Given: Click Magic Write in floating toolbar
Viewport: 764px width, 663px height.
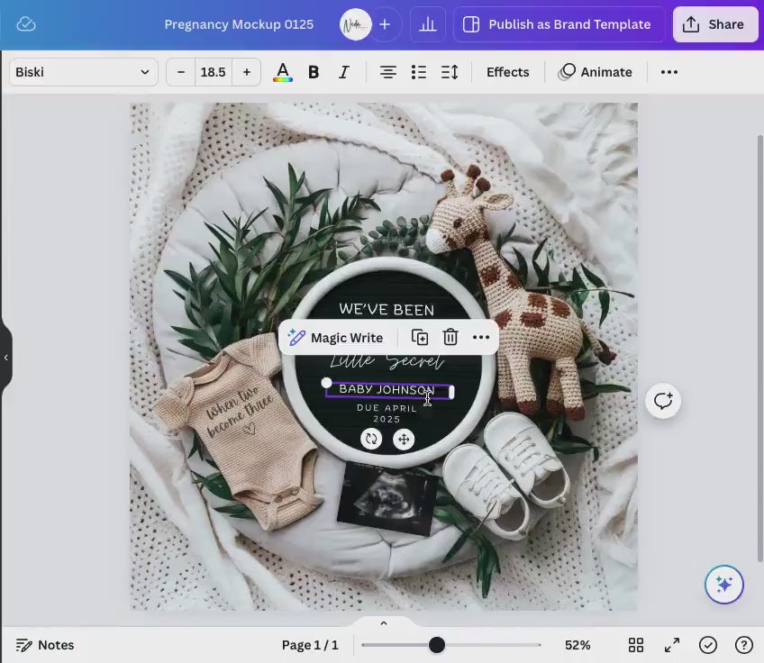Looking at the screenshot, I should point(336,338).
